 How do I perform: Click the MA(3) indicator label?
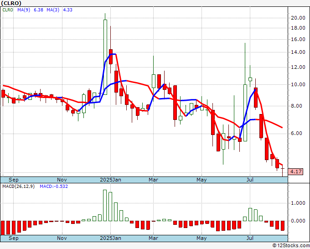point(53,10)
